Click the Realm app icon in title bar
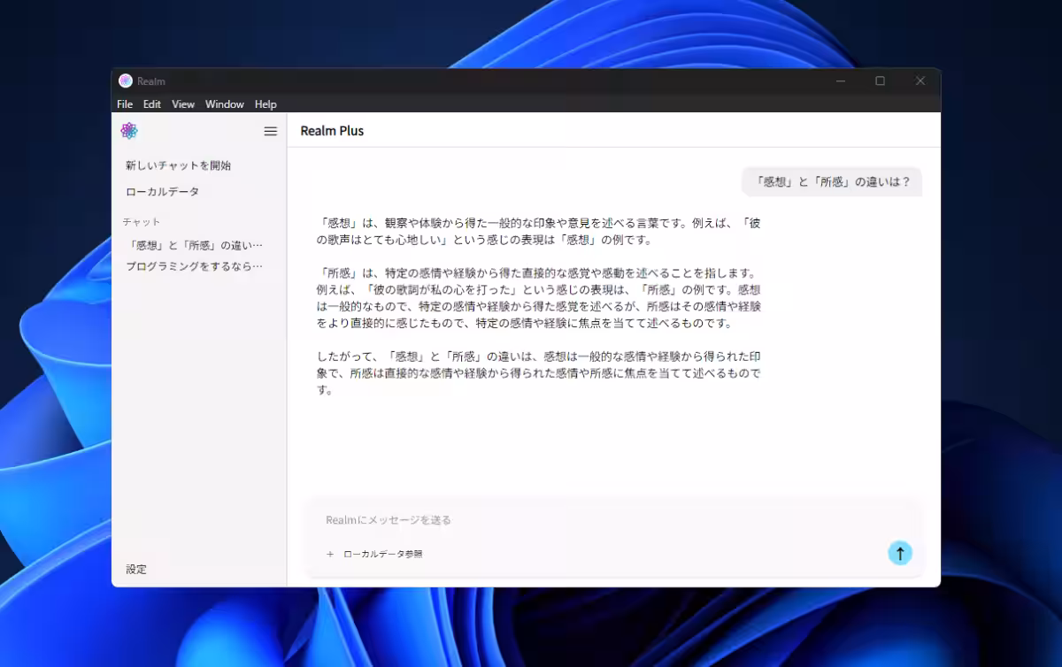Screen dimensions: 1062x667 click(126, 80)
